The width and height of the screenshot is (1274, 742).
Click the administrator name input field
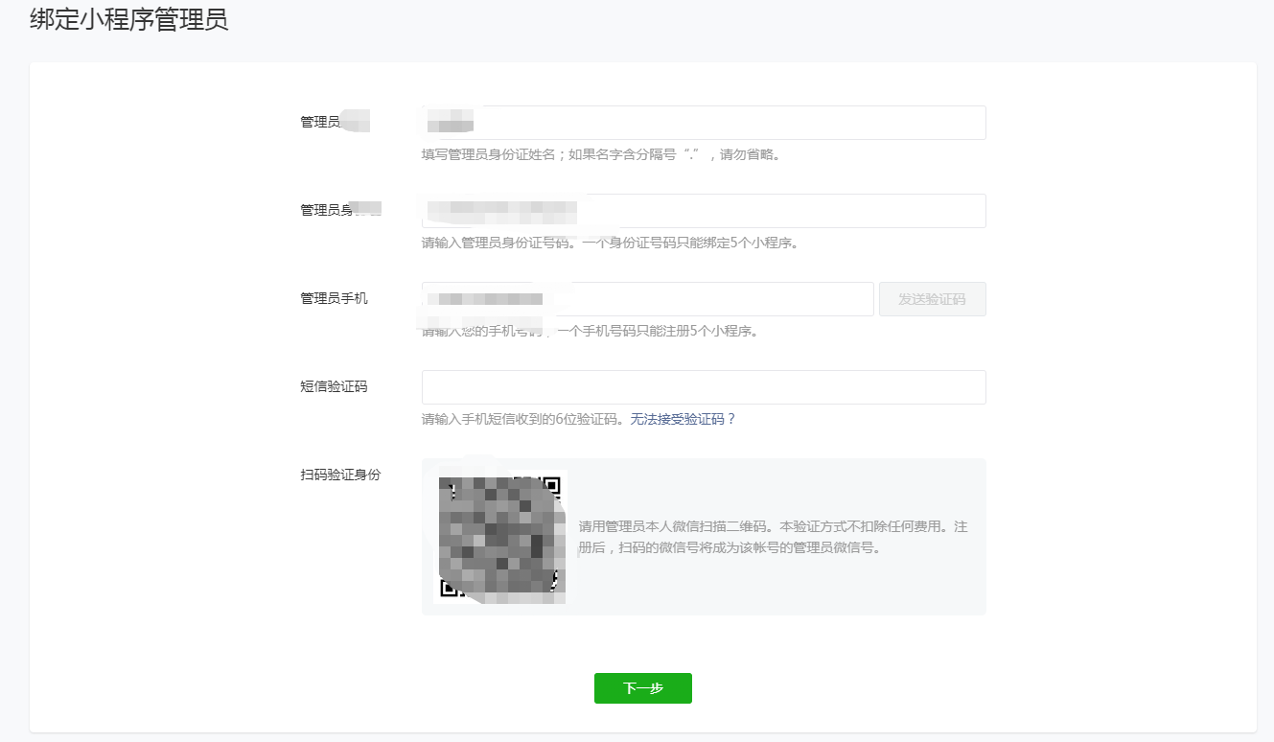point(704,123)
